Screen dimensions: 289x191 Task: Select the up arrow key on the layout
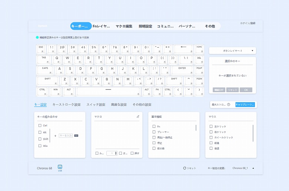click(189, 81)
